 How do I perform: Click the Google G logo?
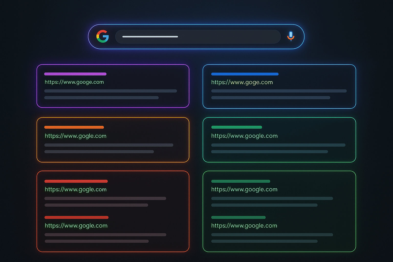[103, 36]
